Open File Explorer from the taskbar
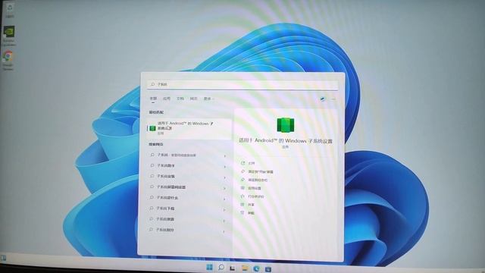This screenshot has width=485, height=273. (x=244, y=268)
